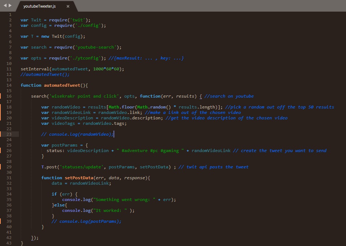Click variable 'videoTags' on line 21
This screenshot has width=346, height=246.
[63, 123]
